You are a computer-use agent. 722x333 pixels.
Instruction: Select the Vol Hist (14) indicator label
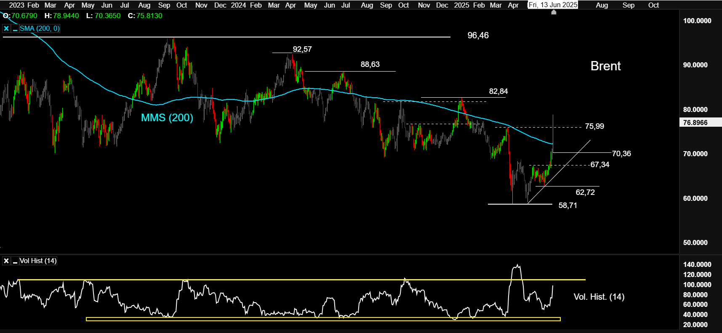pos(38,261)
